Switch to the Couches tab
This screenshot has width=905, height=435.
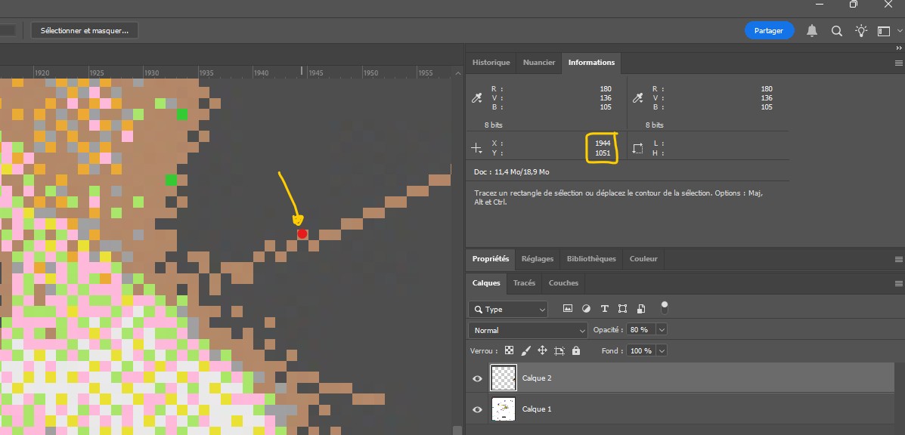(563, 283)
